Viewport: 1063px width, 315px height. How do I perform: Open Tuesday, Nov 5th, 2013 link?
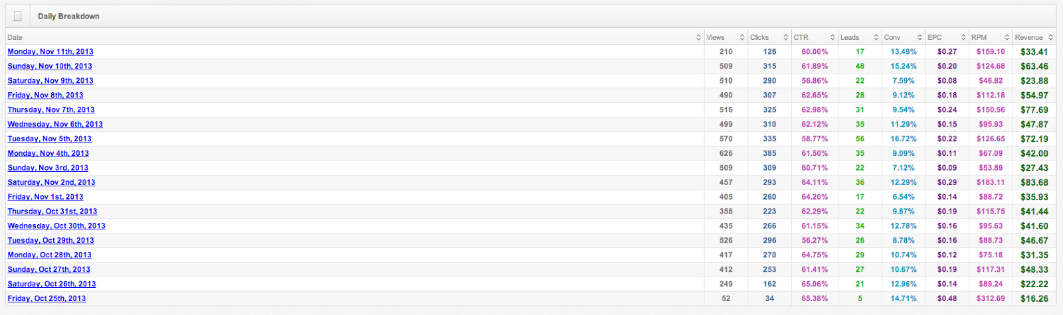point(50,139)
